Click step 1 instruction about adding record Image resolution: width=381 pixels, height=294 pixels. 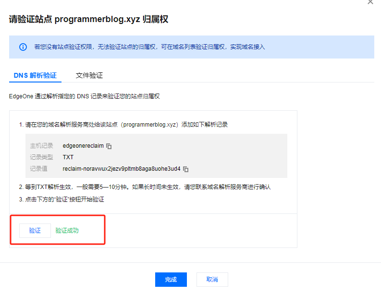point(123,125)
